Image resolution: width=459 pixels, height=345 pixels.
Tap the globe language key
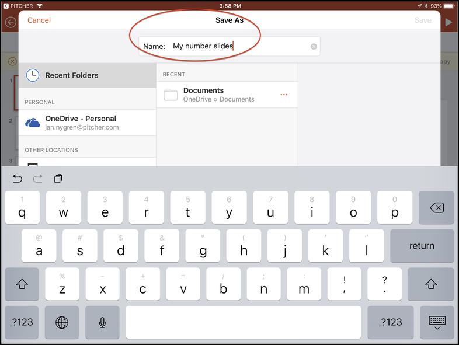click(62, 322)
